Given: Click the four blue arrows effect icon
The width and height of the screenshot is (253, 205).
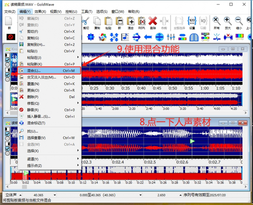Looking at the screenshot, I should point(114,37).
